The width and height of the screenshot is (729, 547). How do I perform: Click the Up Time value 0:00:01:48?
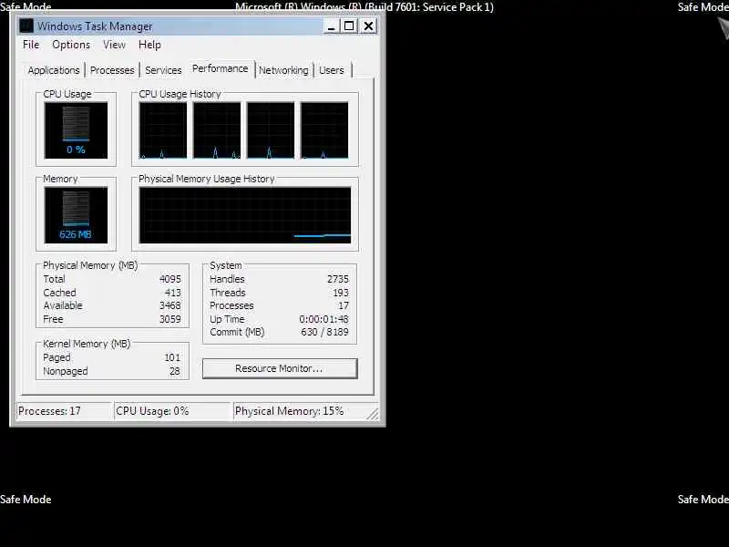[x=323, y=319]
